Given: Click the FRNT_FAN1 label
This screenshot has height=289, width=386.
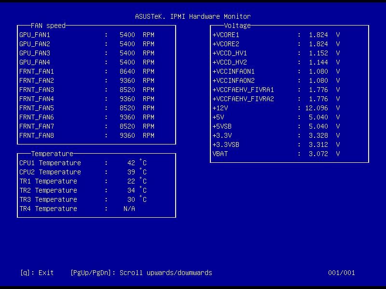Looking at the screenshot, I should coord(37,71).
